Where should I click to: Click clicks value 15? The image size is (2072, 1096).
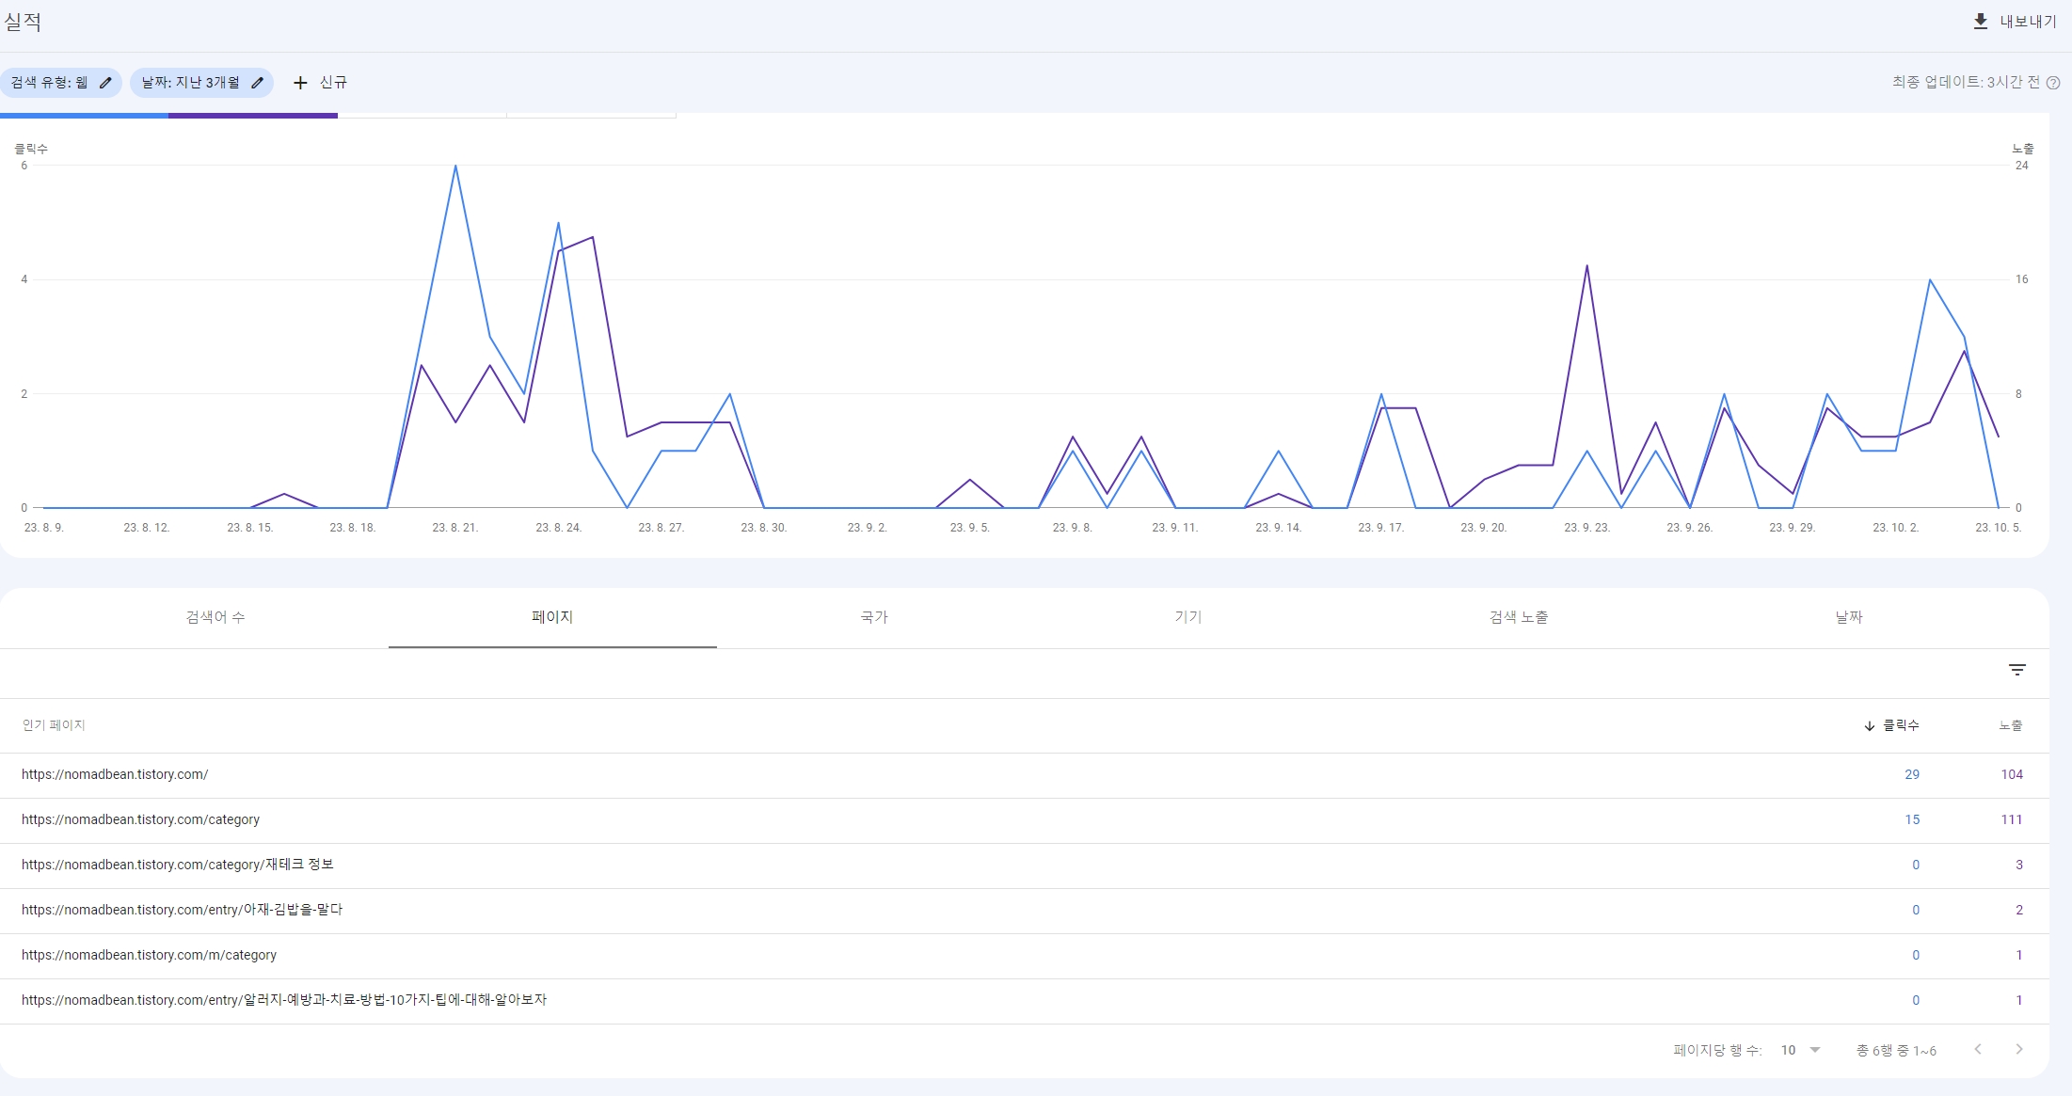pos(1912,820)
